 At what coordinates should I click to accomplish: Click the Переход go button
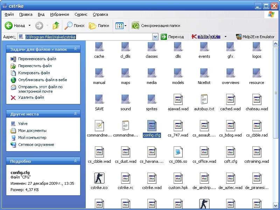pos(172,37)
